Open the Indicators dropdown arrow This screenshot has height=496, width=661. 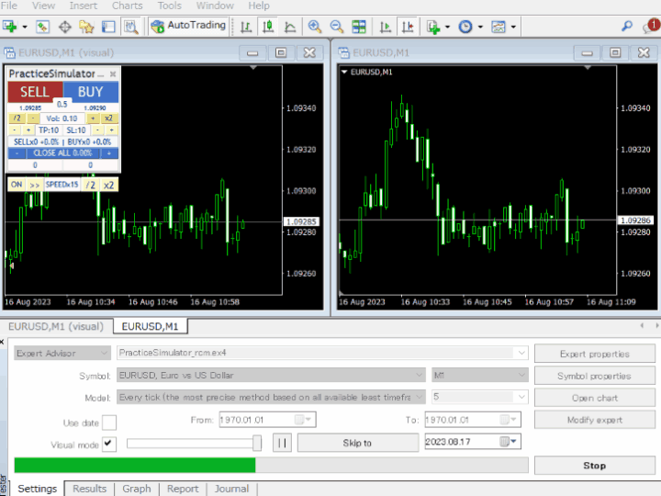447,27
